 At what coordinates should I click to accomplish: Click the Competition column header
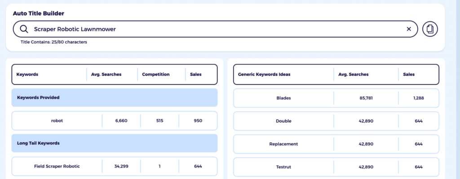tap(156, 74)
